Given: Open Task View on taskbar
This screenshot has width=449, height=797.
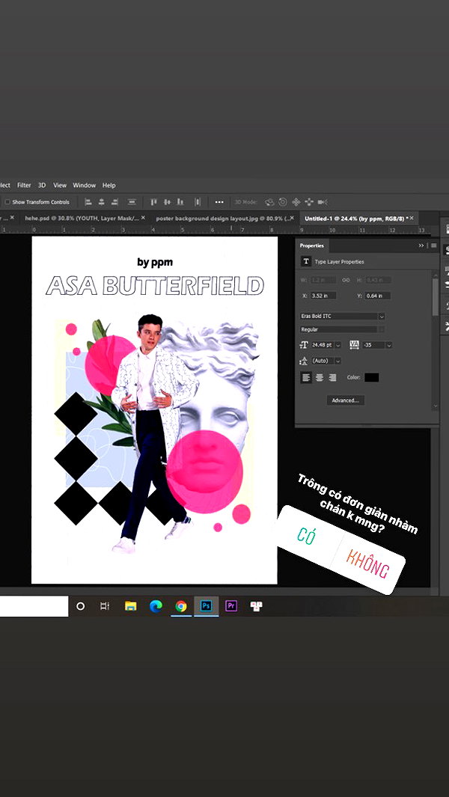Looking at the screenshot, I should click(x=105, y=606).
